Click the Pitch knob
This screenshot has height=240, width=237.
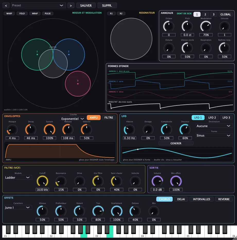pos(187,26)
